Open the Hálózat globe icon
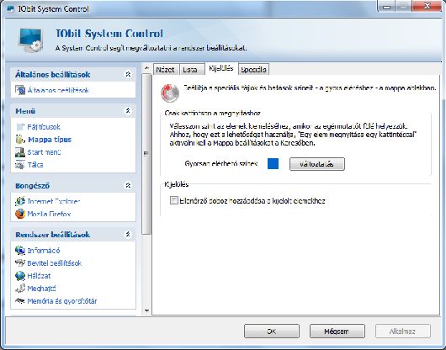The height and width of the screenshot is (350, 446). (x=20, y=275)
